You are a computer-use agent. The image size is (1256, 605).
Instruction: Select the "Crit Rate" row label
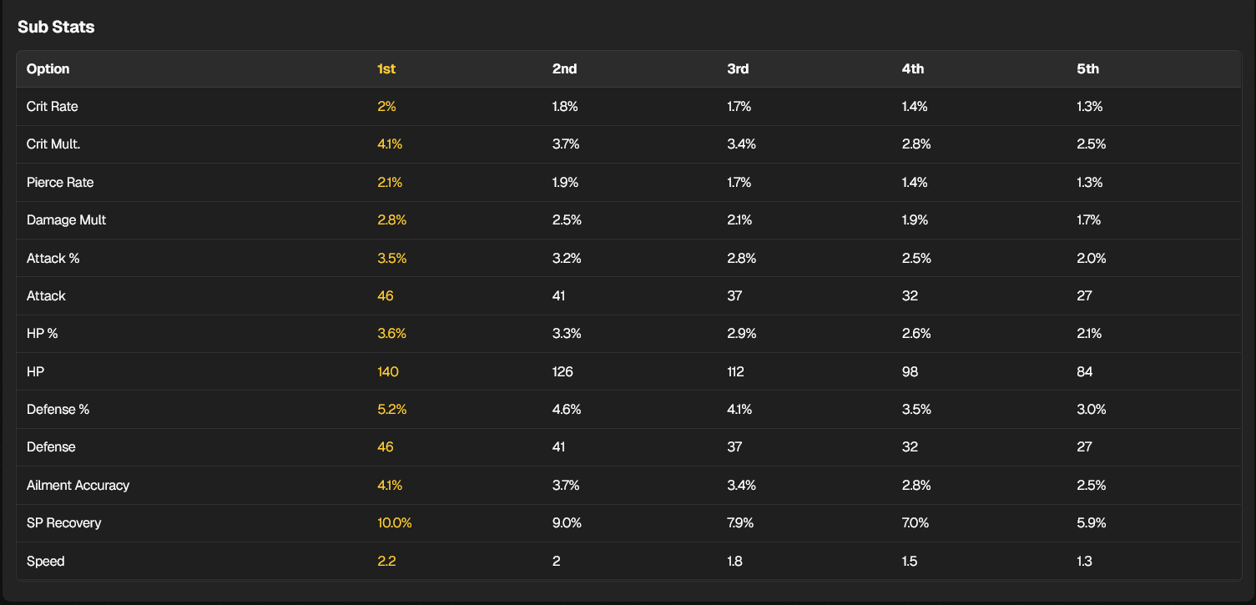pyautogui.click(x=53, y=107)
